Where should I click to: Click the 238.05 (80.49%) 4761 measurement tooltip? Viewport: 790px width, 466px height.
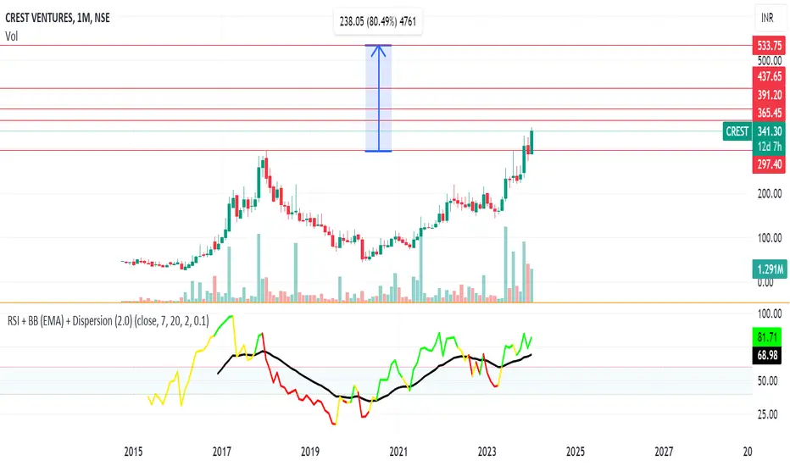pos(378,21)
